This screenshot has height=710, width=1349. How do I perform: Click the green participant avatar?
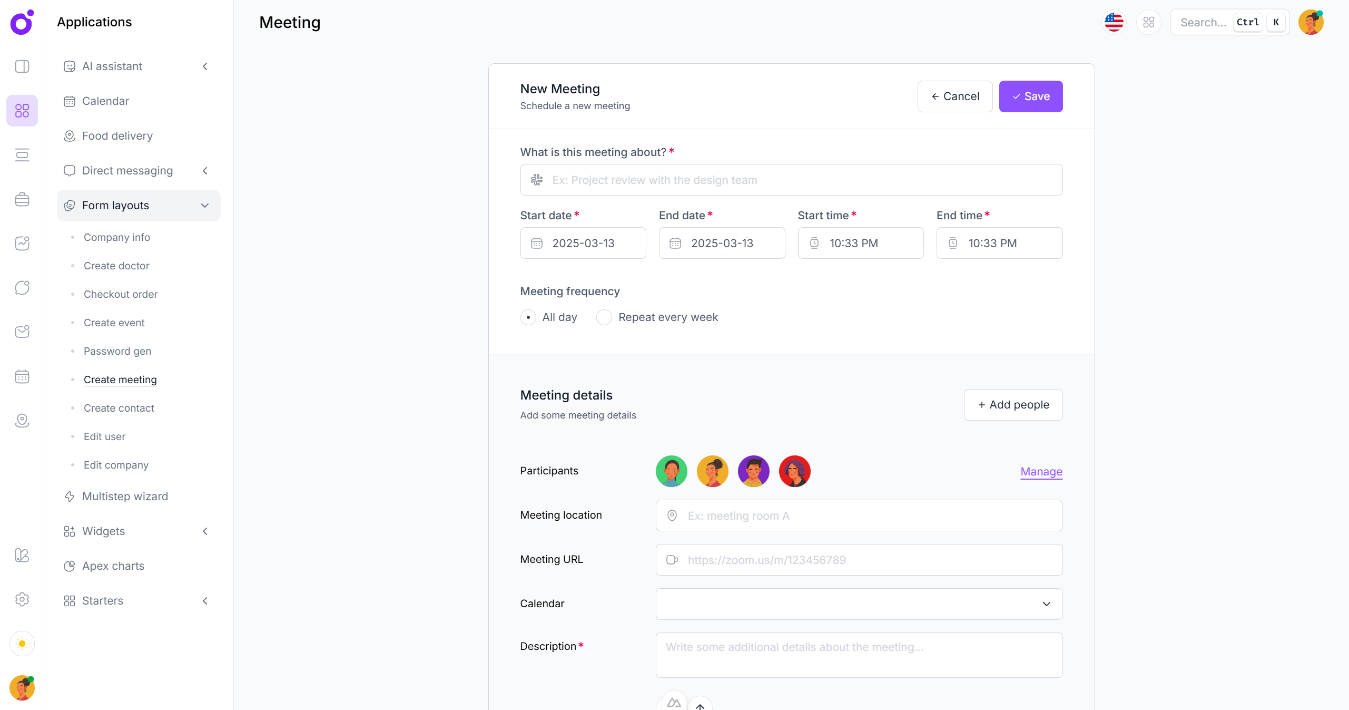pyautogui.click(x=671, y=471)
